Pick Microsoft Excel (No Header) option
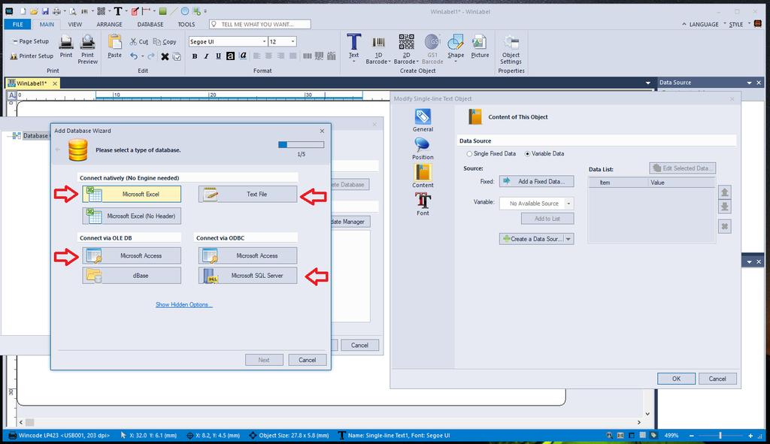Image resolution: width=770 pixels, height=444 pixels. [x=132, y=216]
